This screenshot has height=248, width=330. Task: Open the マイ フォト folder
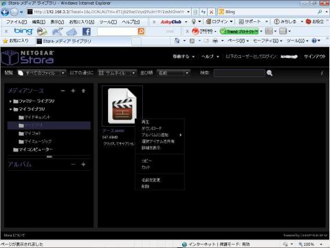coord(30,134)
